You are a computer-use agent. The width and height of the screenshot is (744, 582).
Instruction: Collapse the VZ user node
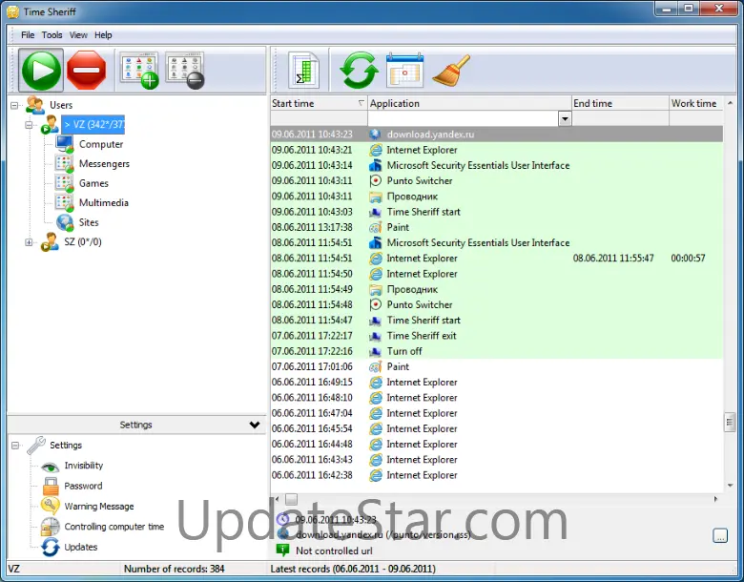[29, 125]
